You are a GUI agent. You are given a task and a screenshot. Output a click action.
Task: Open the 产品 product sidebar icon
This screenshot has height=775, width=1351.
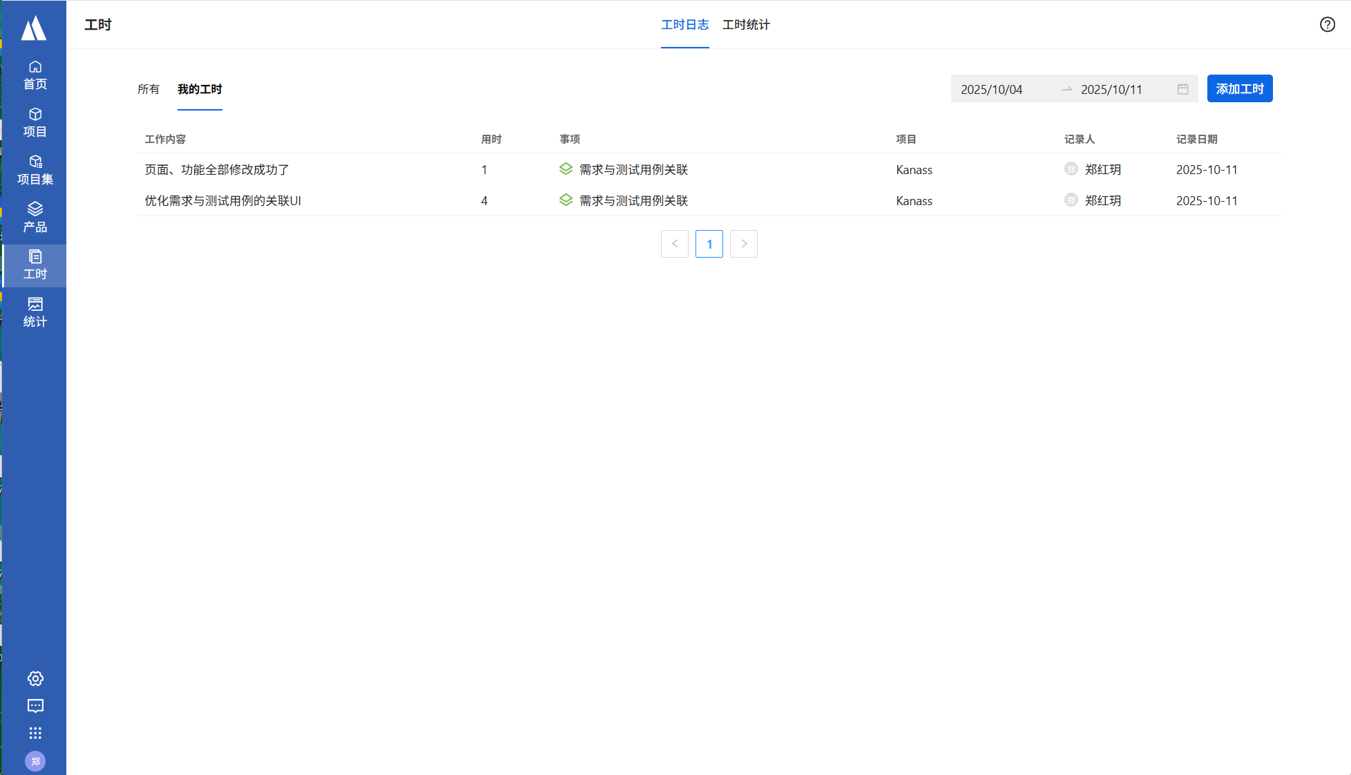point(35,218)
